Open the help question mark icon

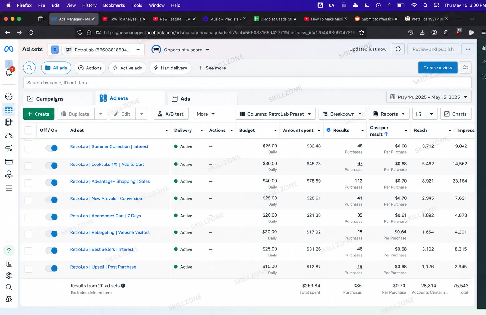(9, 251)
